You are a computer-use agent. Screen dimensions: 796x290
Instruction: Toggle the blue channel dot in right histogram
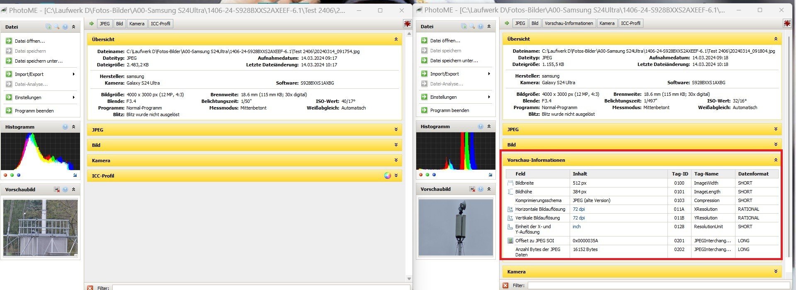tap(434, 175)
